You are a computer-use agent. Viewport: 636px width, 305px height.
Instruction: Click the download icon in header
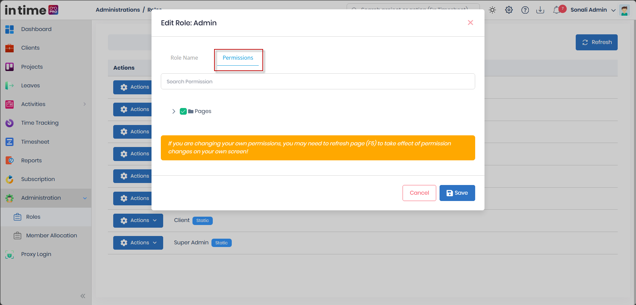click(540, 10)
